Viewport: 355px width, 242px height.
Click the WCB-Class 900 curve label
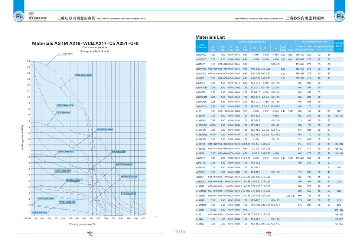[x=105, y=129]
